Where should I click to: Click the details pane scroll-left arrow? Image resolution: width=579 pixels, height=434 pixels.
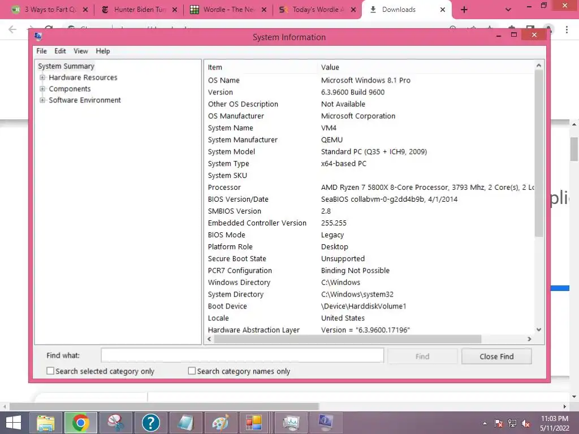point(209,339)
